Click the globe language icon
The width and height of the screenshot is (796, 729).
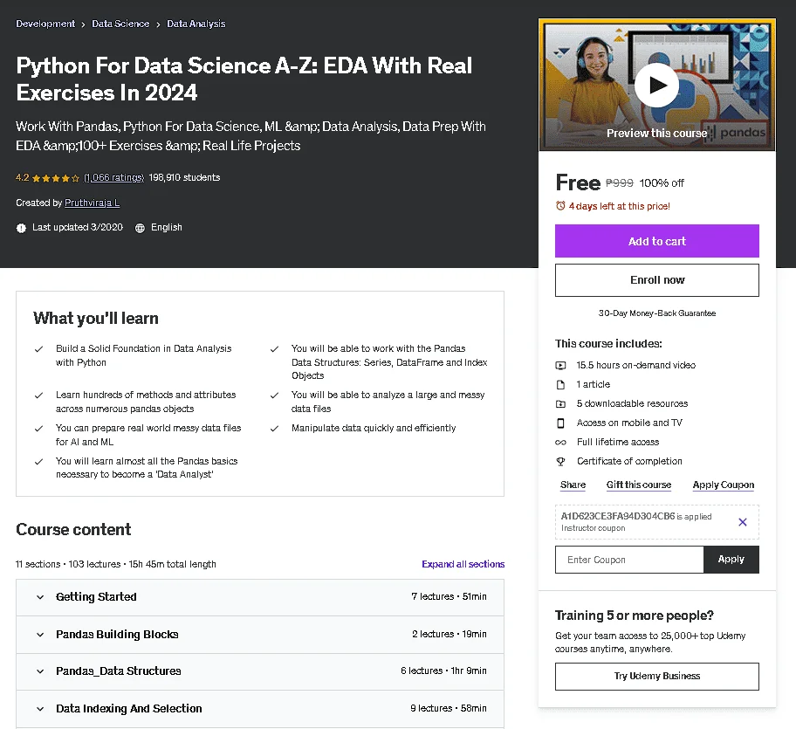140,228
